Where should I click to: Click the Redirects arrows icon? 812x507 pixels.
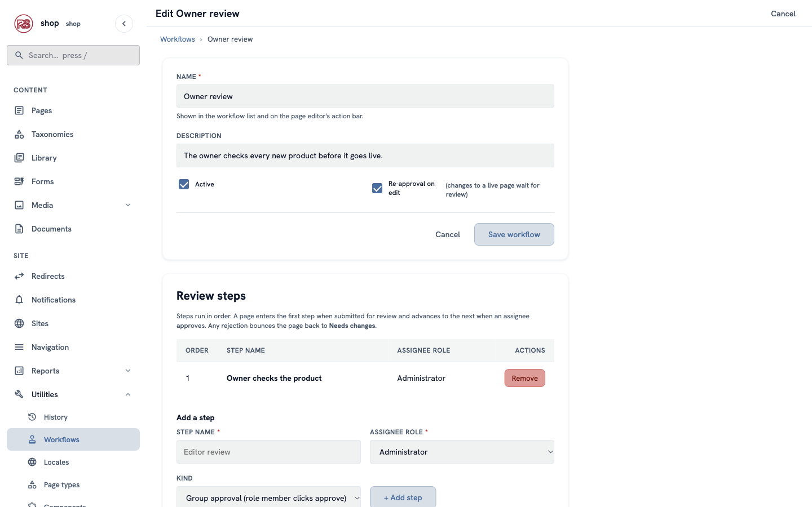[19, 276]
